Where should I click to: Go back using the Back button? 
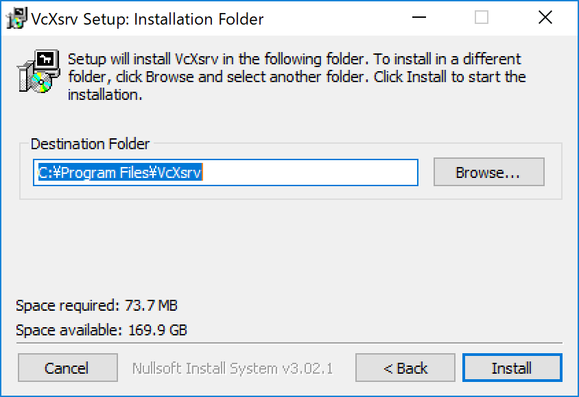click(405, 368)
